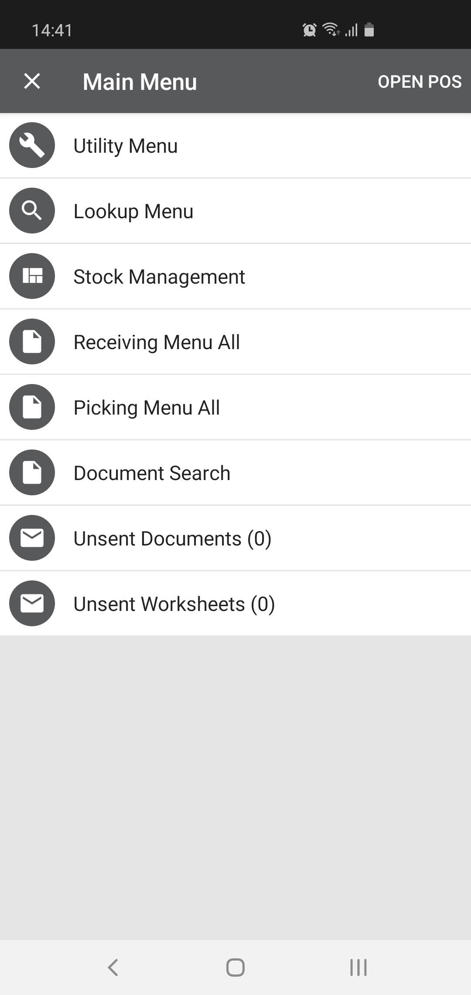
Task: Choose Picking Menu All
Action: (x=147, y=408)
